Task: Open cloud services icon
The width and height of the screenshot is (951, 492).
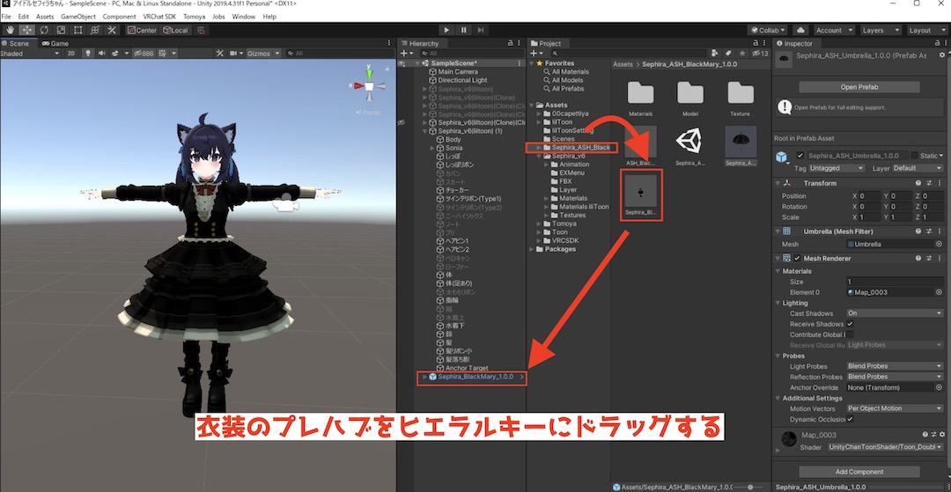Action: pos(800,30)
